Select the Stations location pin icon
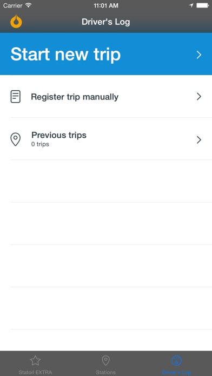Image resolution: width=212 pixels, height=376 pixels. [105, 361]
